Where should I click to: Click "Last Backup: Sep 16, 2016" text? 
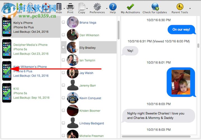31,98
